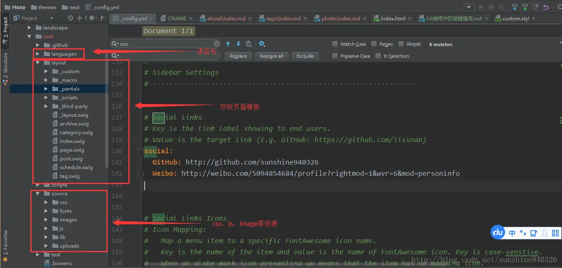The width and height of the screenshot is (562, 268).
Task: Click the project panel settings gear icon
Action: (x=92, y=18)
